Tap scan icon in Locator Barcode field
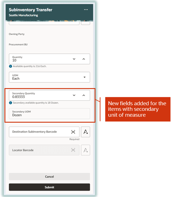This screenshot has width=171, height=197. click(73, 150)
